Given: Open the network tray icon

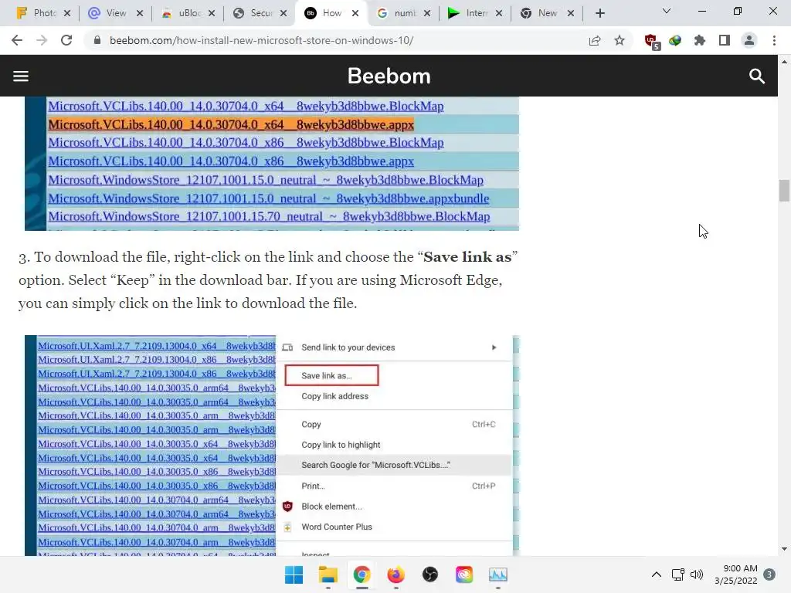Looking at the screenshot, I should coord(678,574).
